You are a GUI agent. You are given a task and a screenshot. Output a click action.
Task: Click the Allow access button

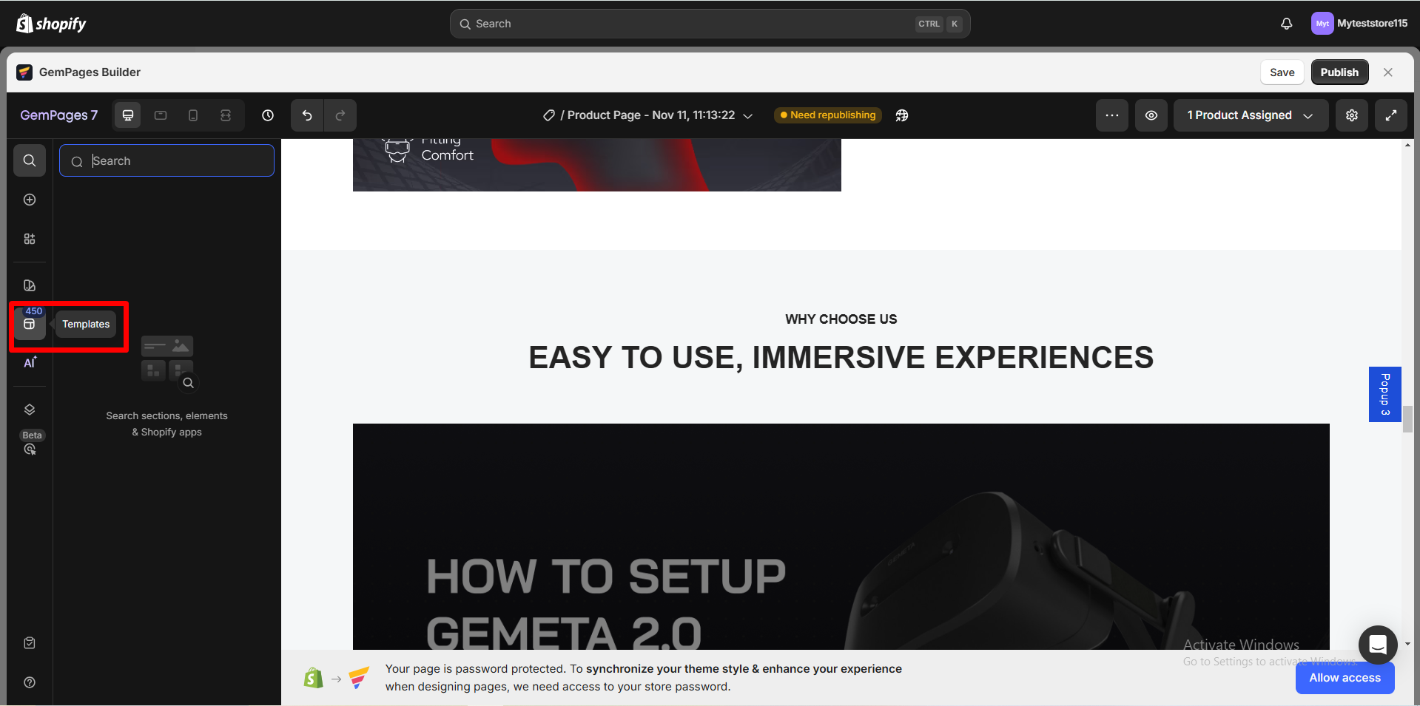click(x=1344, y=678)
